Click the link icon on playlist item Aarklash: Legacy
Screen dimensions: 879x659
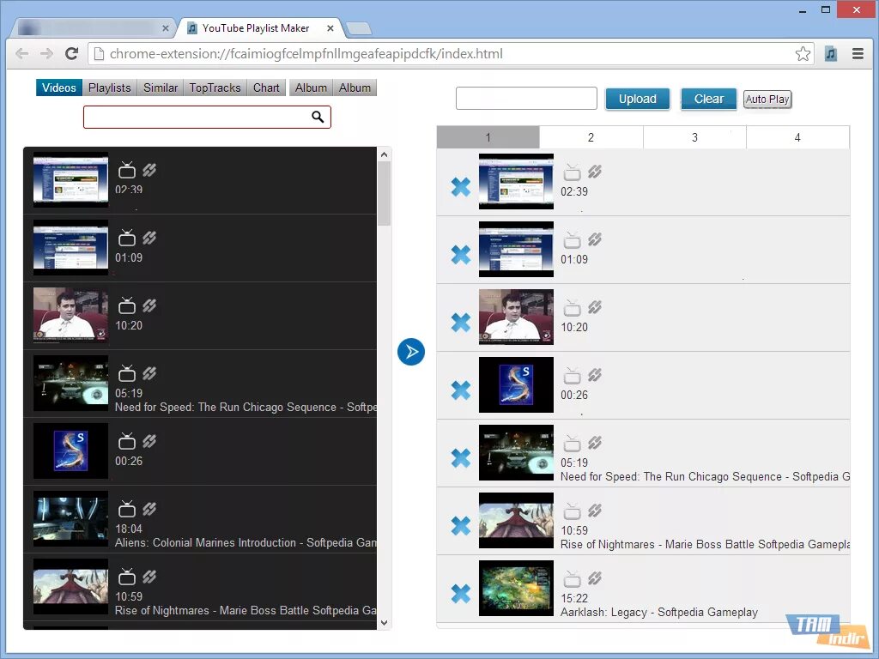point(595,577)
